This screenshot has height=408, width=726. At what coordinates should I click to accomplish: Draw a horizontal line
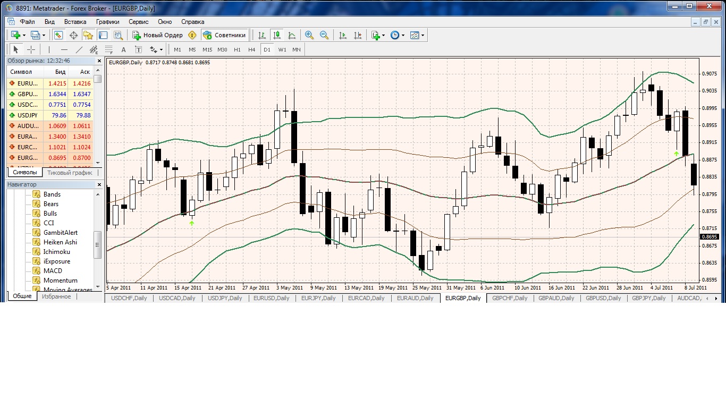64,49
